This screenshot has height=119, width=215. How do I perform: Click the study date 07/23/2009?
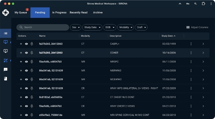169,88
